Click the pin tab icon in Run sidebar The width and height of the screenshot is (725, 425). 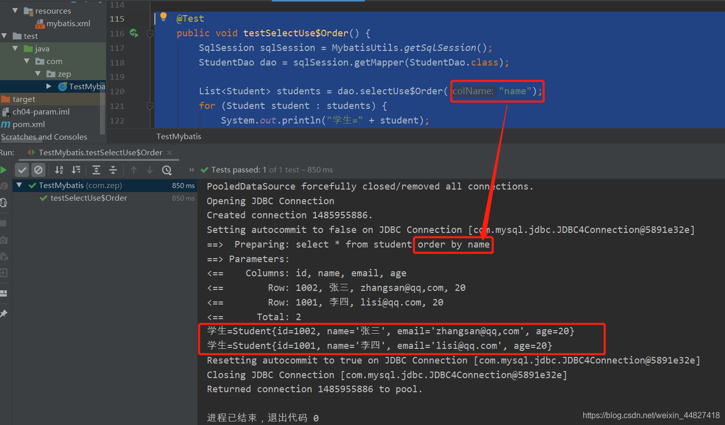[x=4, y=314]
